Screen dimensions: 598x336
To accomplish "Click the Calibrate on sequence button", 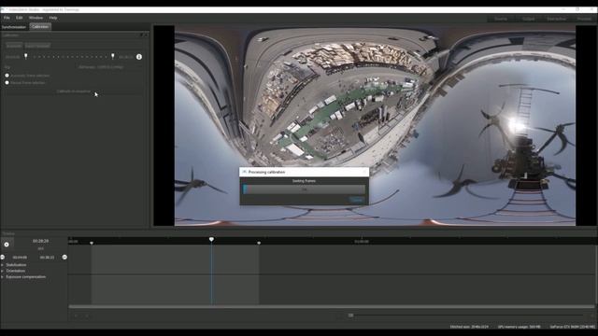I will pyautogui.click(x=74, y=91).
